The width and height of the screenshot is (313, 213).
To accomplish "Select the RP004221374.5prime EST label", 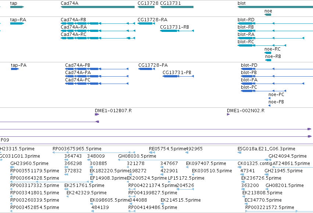I will [x=153, y=186].
